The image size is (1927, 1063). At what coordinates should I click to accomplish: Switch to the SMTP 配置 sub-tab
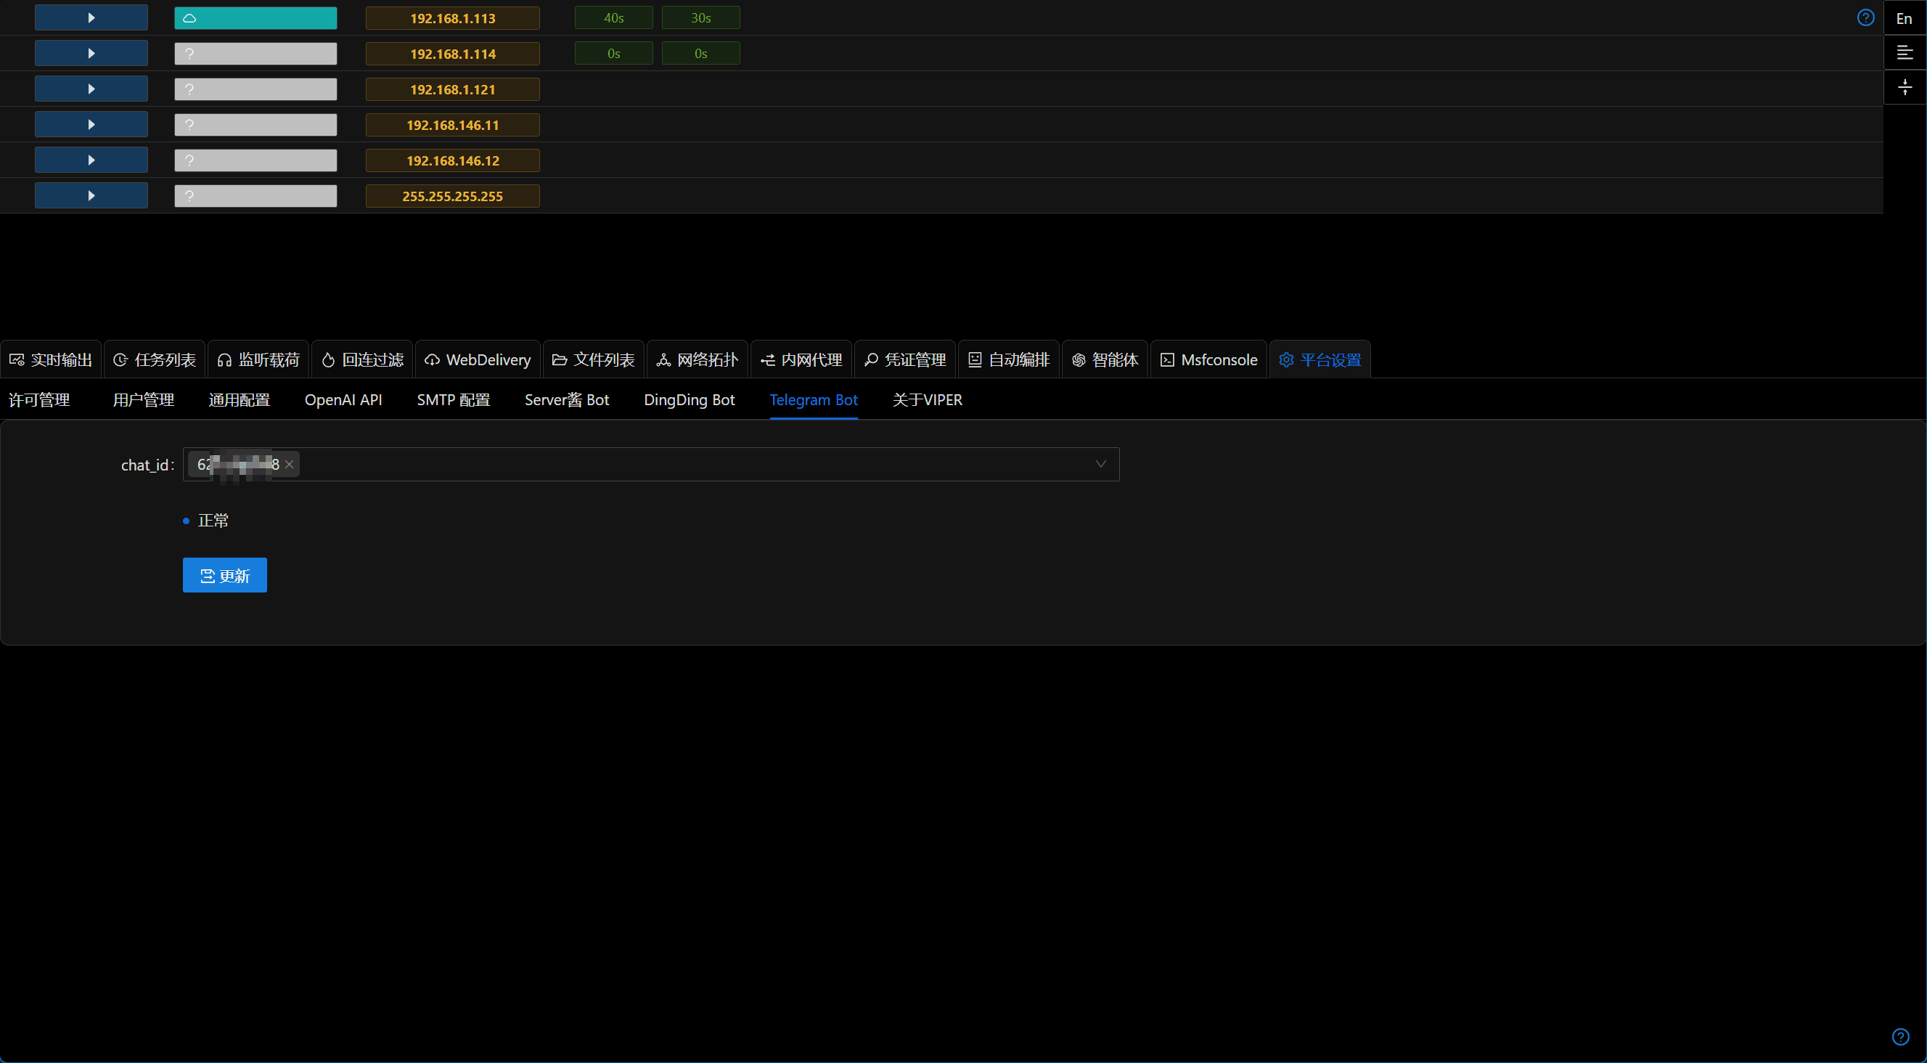pos(454,400)
